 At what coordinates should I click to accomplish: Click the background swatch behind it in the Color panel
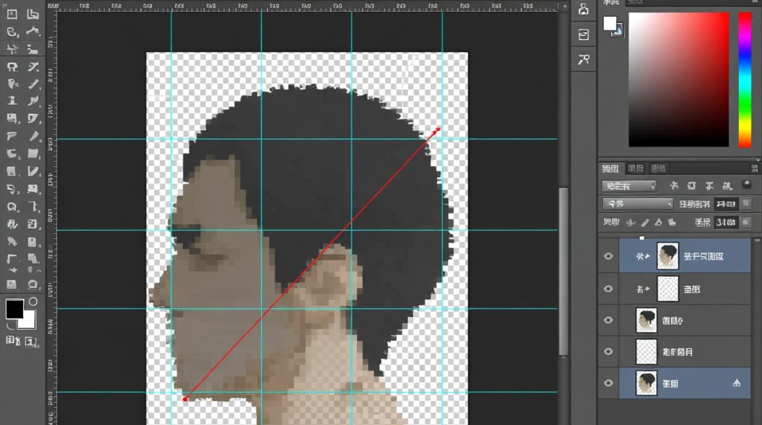click(620, 32)
